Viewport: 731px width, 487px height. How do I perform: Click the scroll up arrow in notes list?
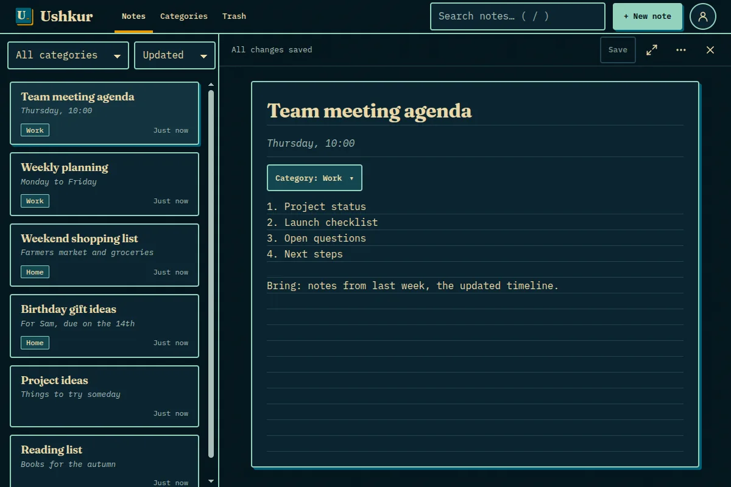211,85
